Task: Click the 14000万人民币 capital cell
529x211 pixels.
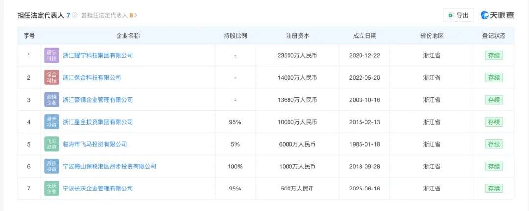Action: (298, 77)
